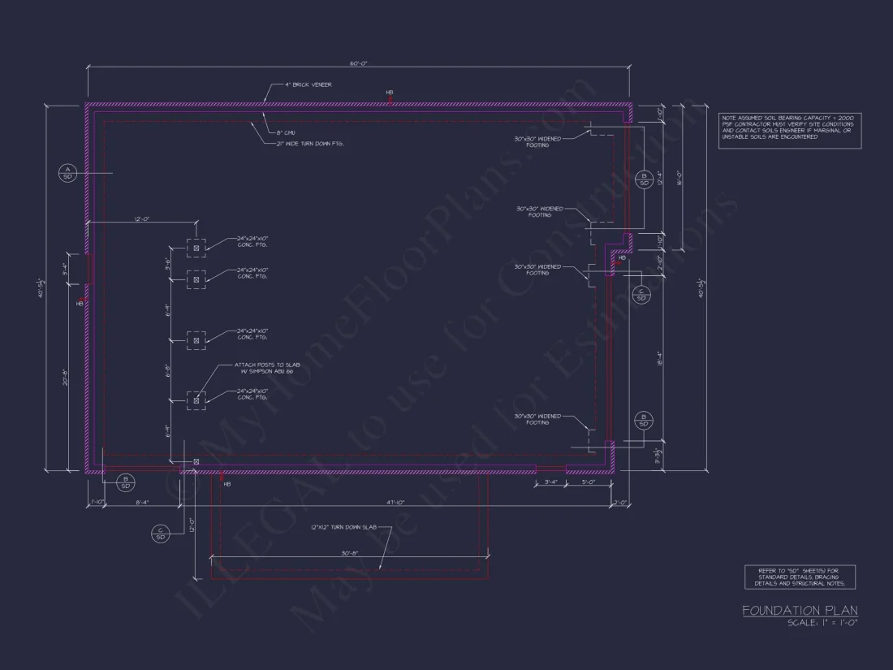Viewport: 893px width, 670px height.
Task: Select the C/SD bubble below bottom wall
Action: click(161, 534)
